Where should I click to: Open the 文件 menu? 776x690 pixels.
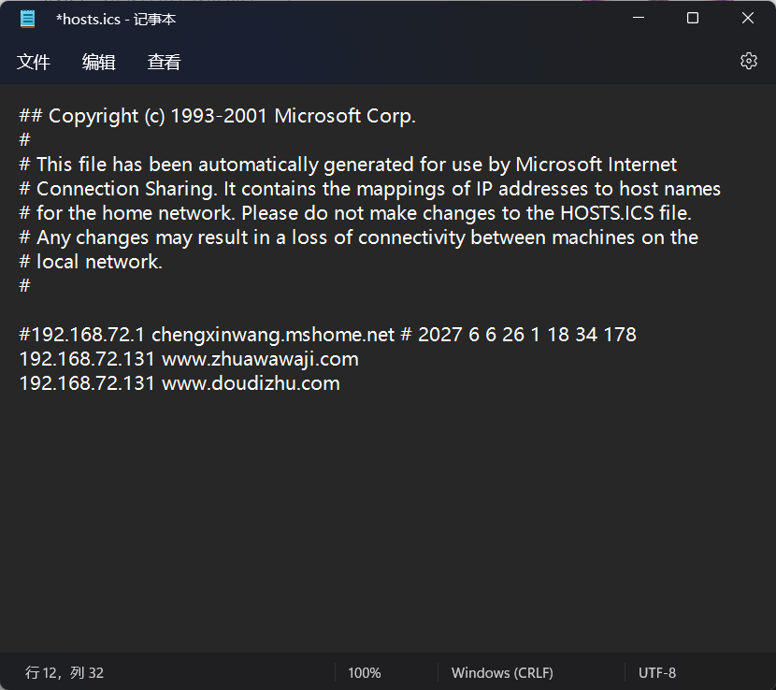tap(34, 62)
